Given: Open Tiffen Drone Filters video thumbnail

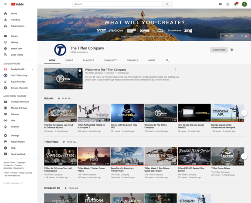Looking at the screenshot, I should 227,156.
